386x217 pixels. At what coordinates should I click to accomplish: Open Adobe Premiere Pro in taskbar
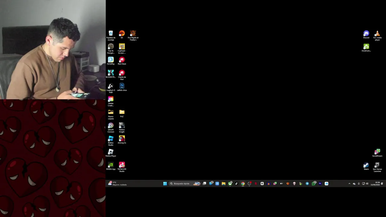click(x=320, y=184)
